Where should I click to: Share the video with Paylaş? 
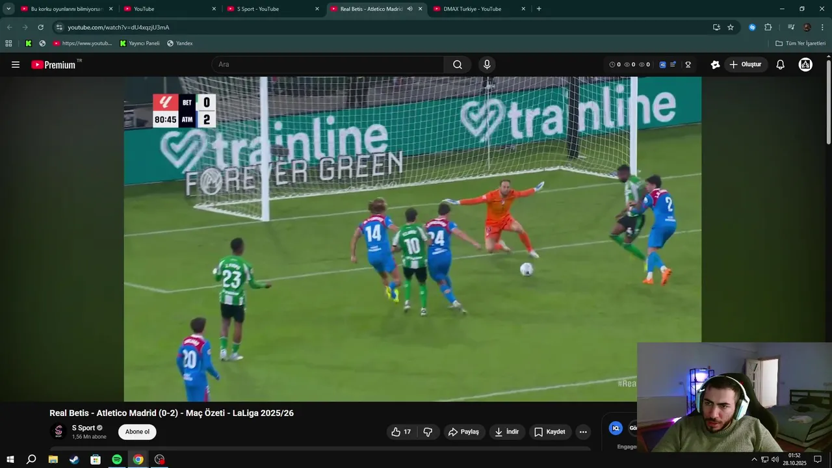click(464, 432)
